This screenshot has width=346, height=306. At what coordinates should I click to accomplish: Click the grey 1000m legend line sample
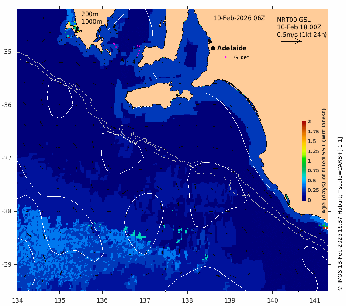87,26
